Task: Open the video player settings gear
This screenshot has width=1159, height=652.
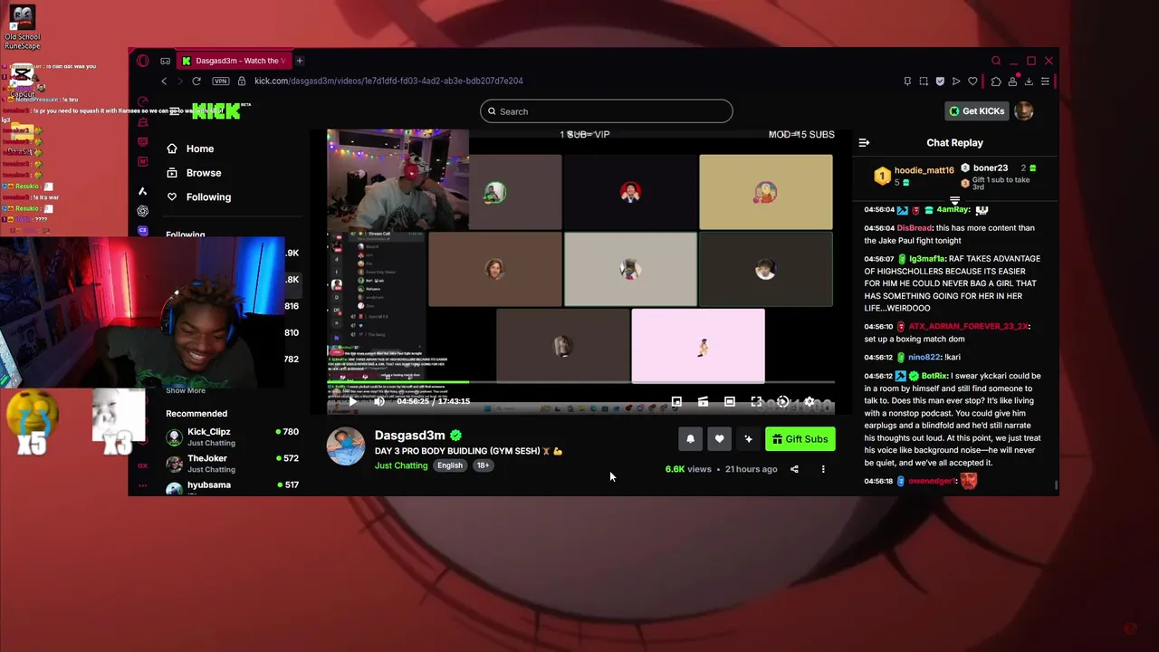Action: coord(810,401)
